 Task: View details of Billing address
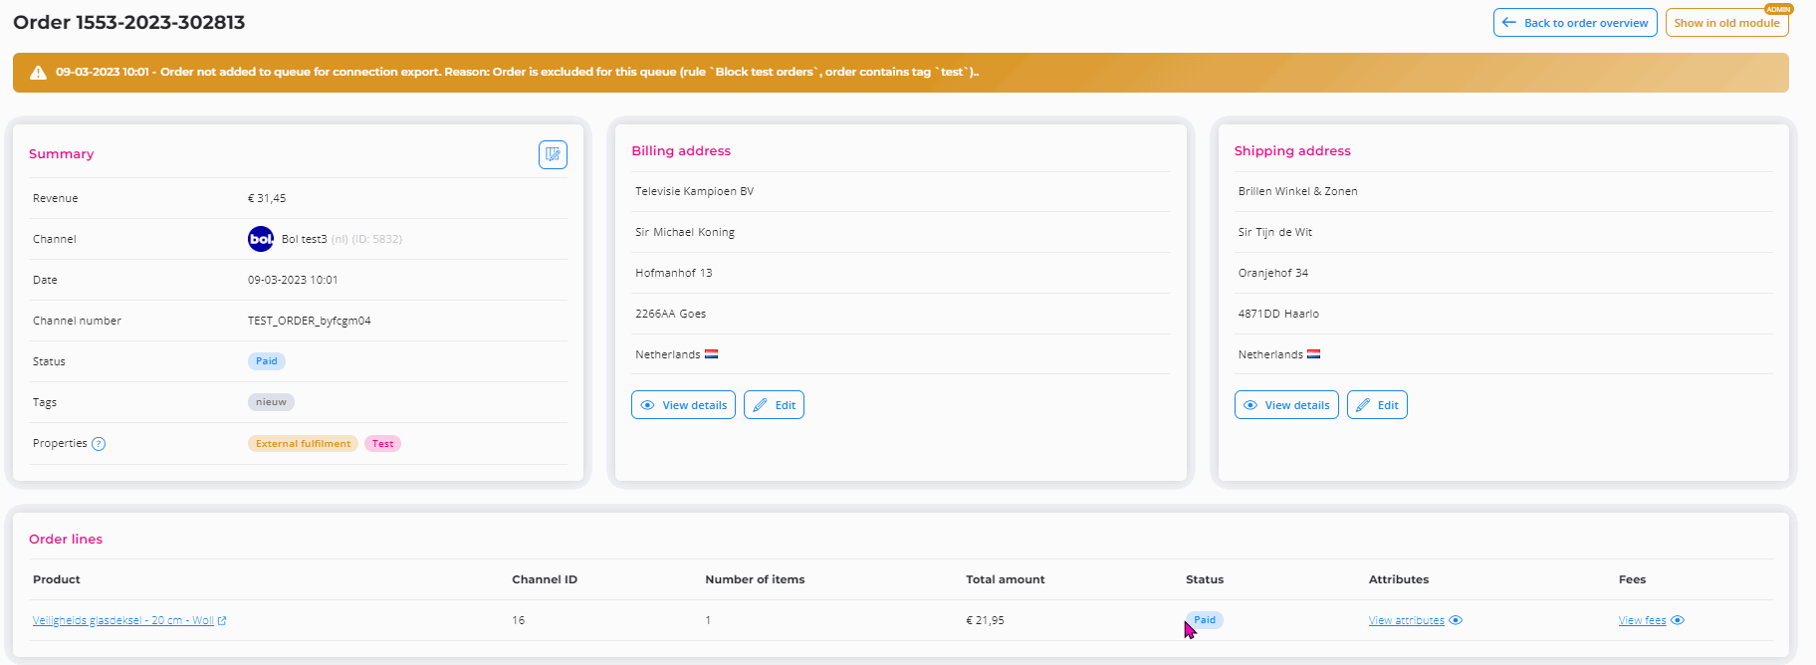click(x=683, y=405)
